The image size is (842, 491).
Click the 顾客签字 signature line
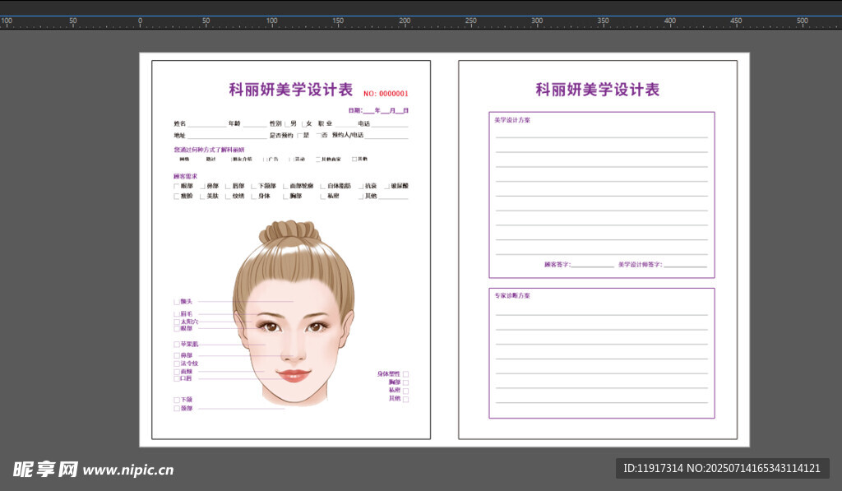click(x=592, y=266)
